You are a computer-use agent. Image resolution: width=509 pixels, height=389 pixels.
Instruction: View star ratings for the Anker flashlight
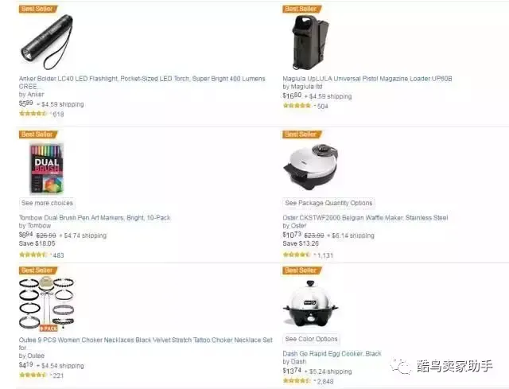[x=33, y=113]
